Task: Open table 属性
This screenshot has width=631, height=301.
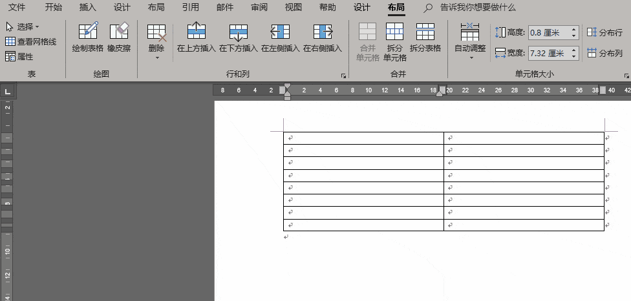Action: click(19, 57)
